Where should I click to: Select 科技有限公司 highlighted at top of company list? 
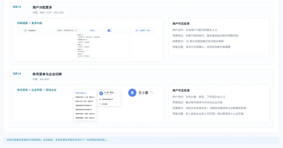pyautogui.click(x=81, y=93)
